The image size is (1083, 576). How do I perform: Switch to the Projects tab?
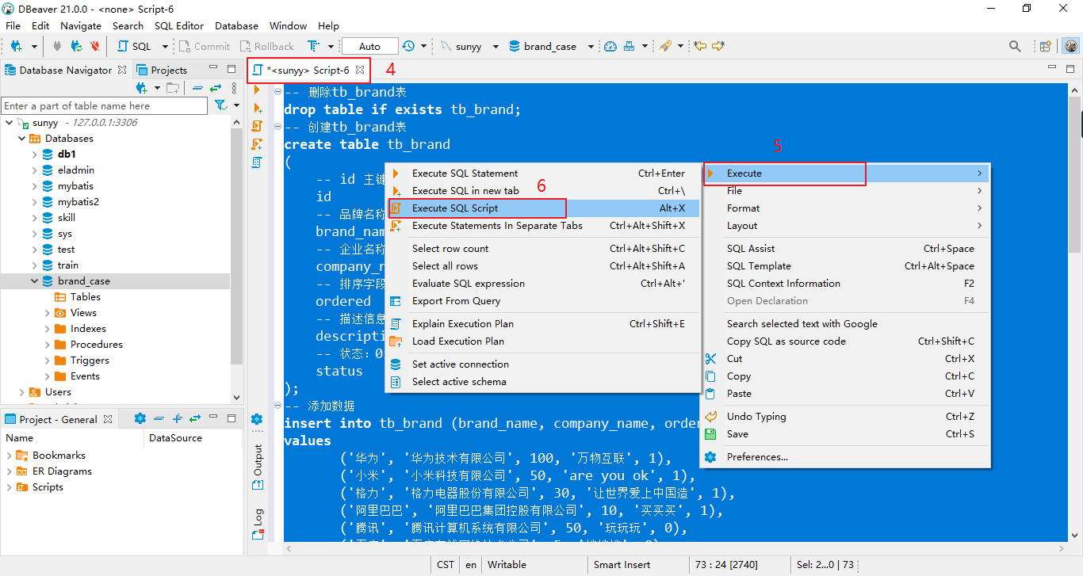tap(162, 71)
